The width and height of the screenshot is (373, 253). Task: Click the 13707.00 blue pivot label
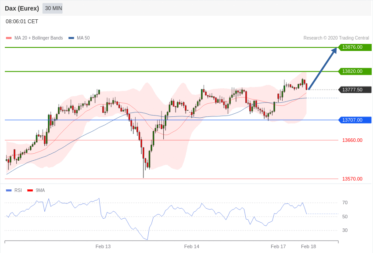pyautogui.click(x=355, y=120)
